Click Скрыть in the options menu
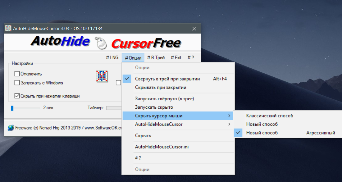Screen dimensions: 342x182 (178, 136)
